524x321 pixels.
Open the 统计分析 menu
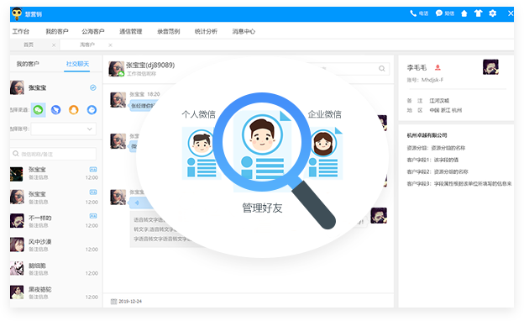point(206,31)
